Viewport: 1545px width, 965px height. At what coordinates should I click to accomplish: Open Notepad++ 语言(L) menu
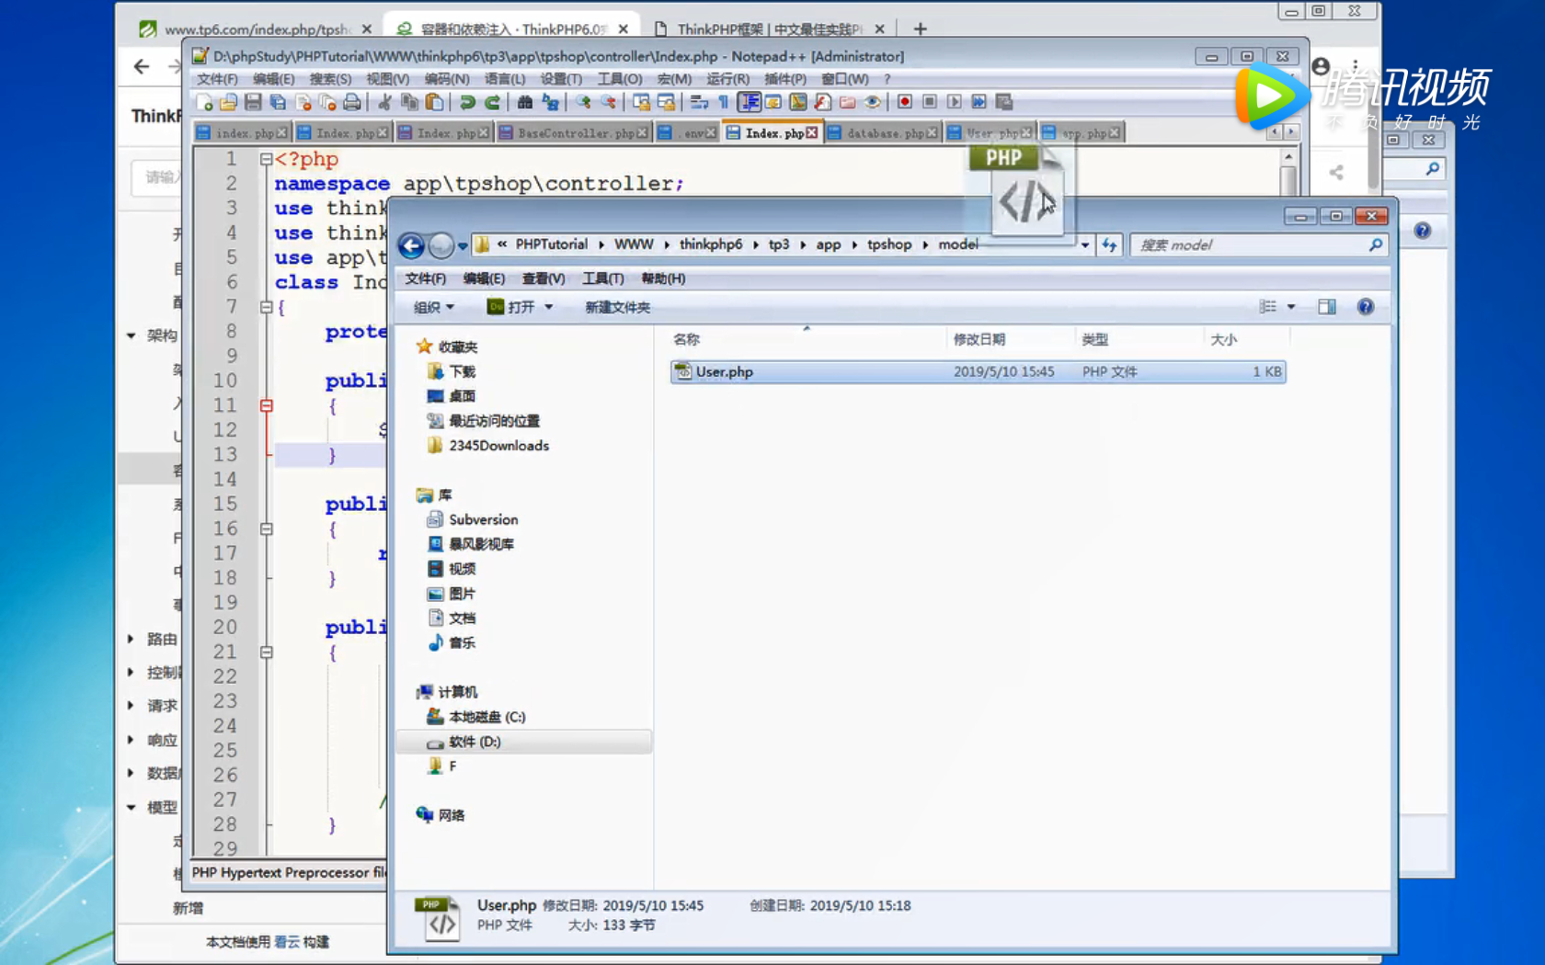point(505,79)
